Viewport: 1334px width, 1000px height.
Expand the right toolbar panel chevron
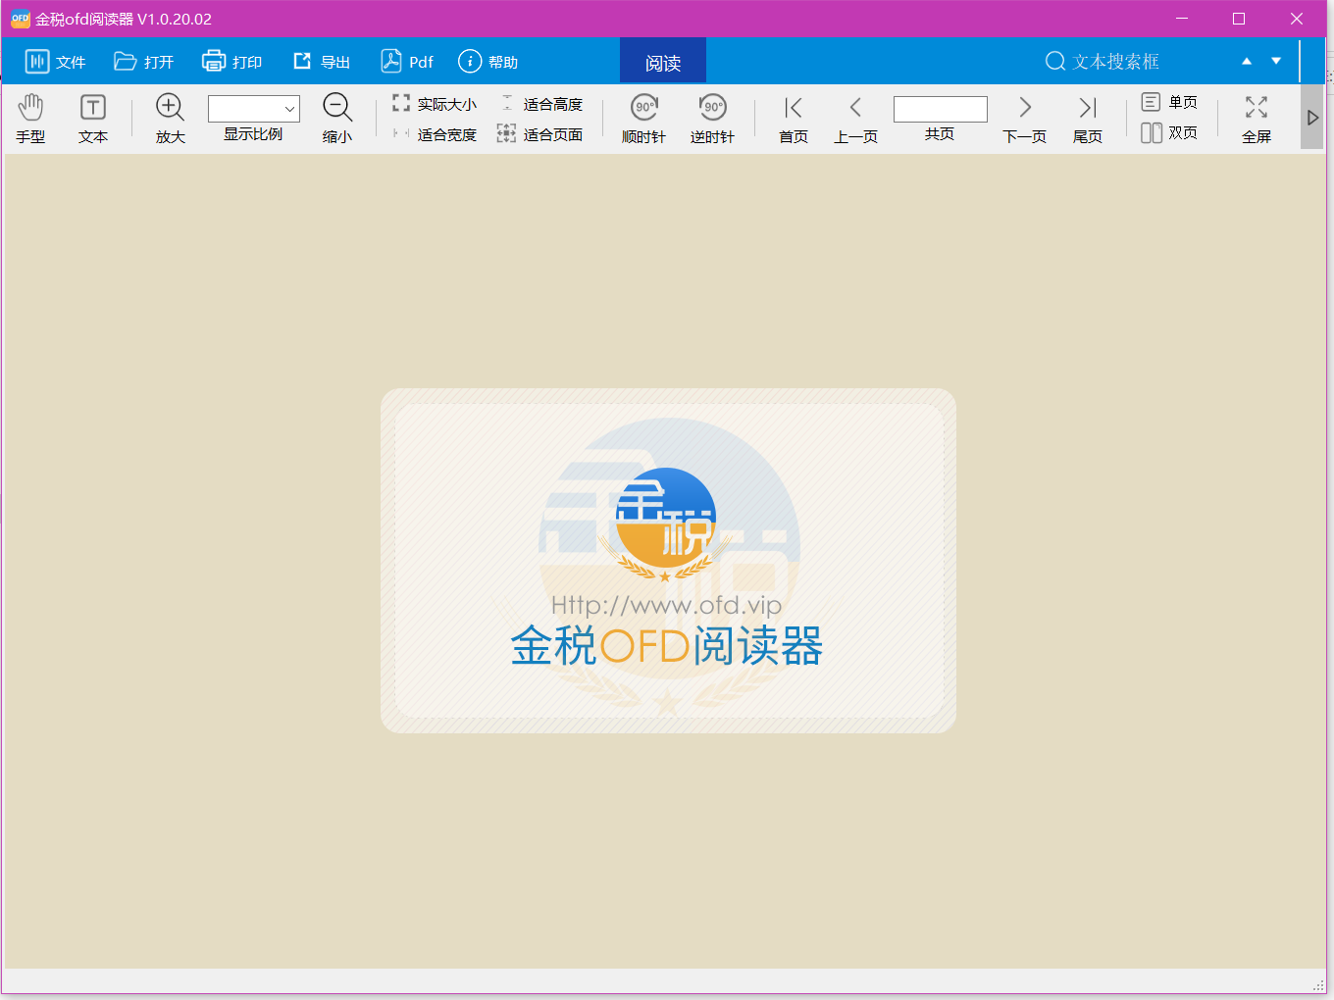coord(1312,117)
